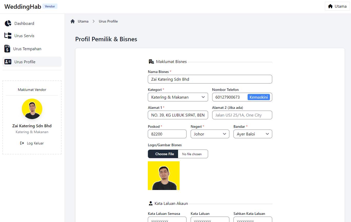
Task: Go to Urus Tempahan in sidebar
Action: pyautogui.click(x=27, y=49)
